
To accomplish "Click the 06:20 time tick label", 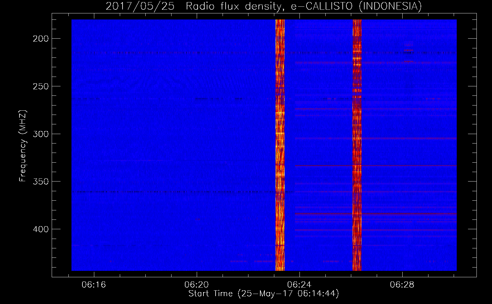I will [x=197, y=285].
